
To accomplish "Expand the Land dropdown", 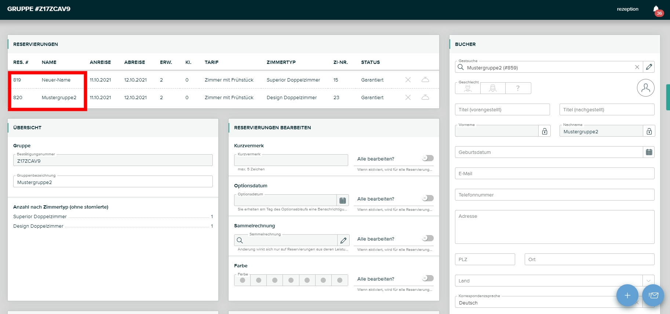I will click(x=648, y=281).
